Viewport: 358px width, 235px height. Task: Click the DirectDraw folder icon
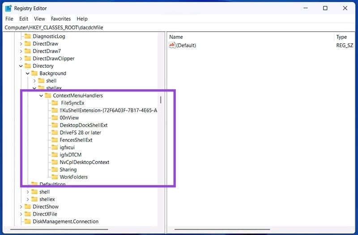point(28,43)
